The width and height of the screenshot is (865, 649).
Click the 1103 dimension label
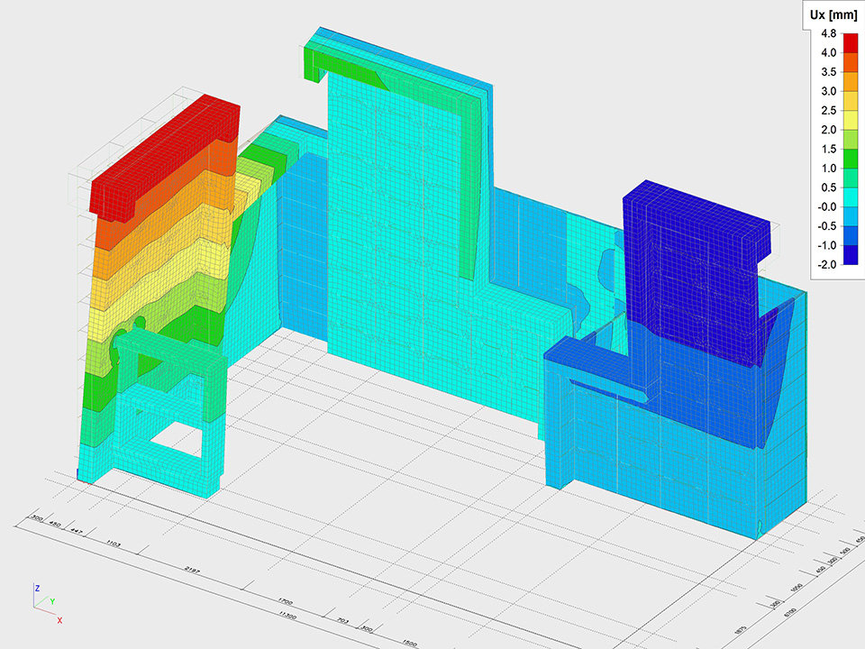[114, 544]
